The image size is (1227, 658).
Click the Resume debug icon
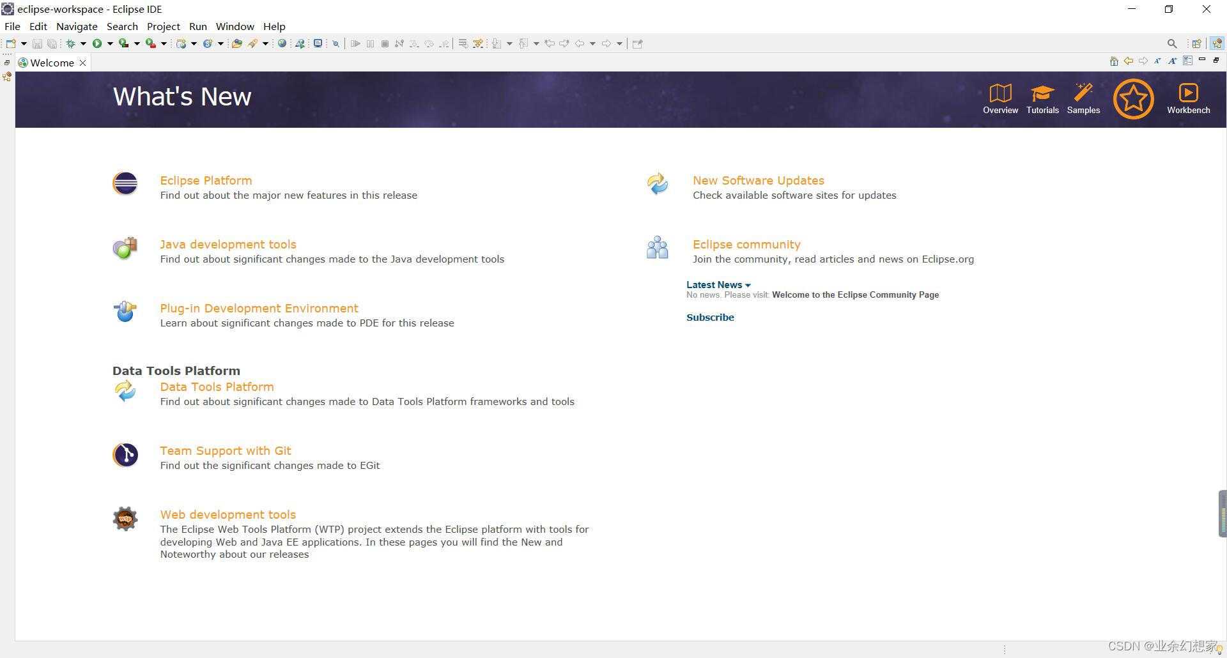click(355, 43)
